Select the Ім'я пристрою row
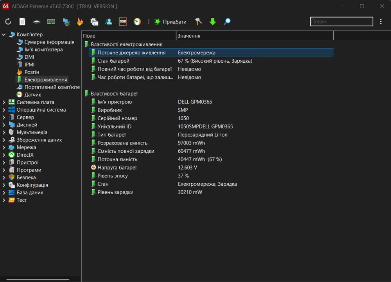 click(211, 102)
